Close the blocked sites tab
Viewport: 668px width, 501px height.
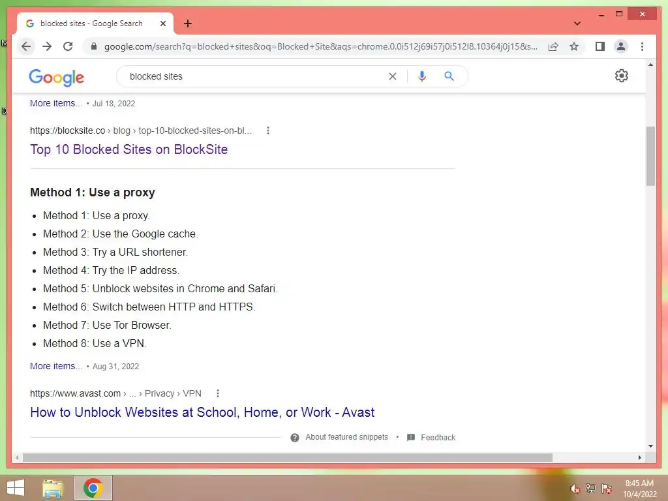point(162,23)
